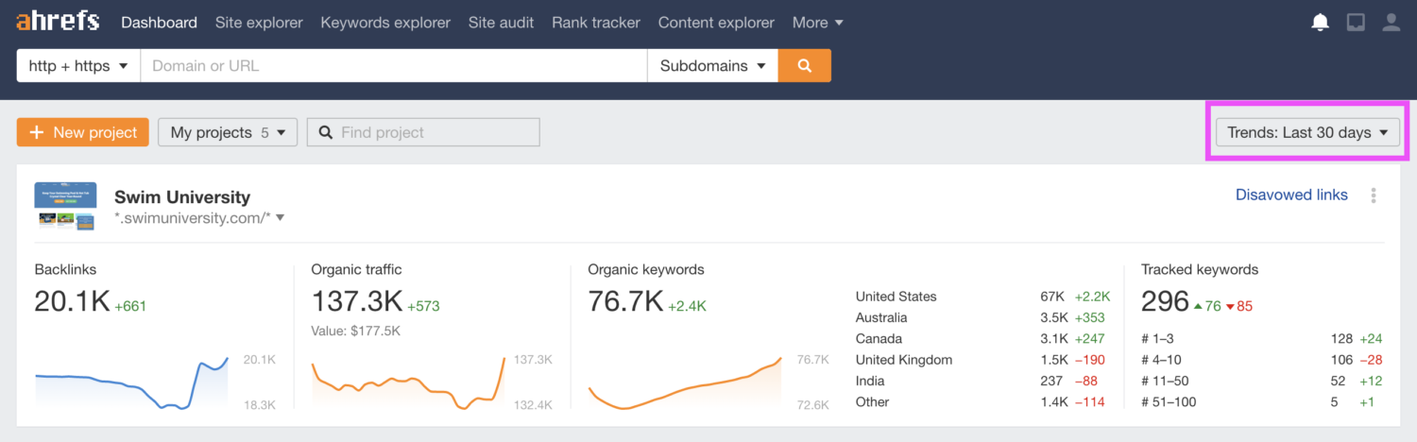The height and width of the screenshot is (442, 1417).
Task: Click the India row
Action: 982,381
